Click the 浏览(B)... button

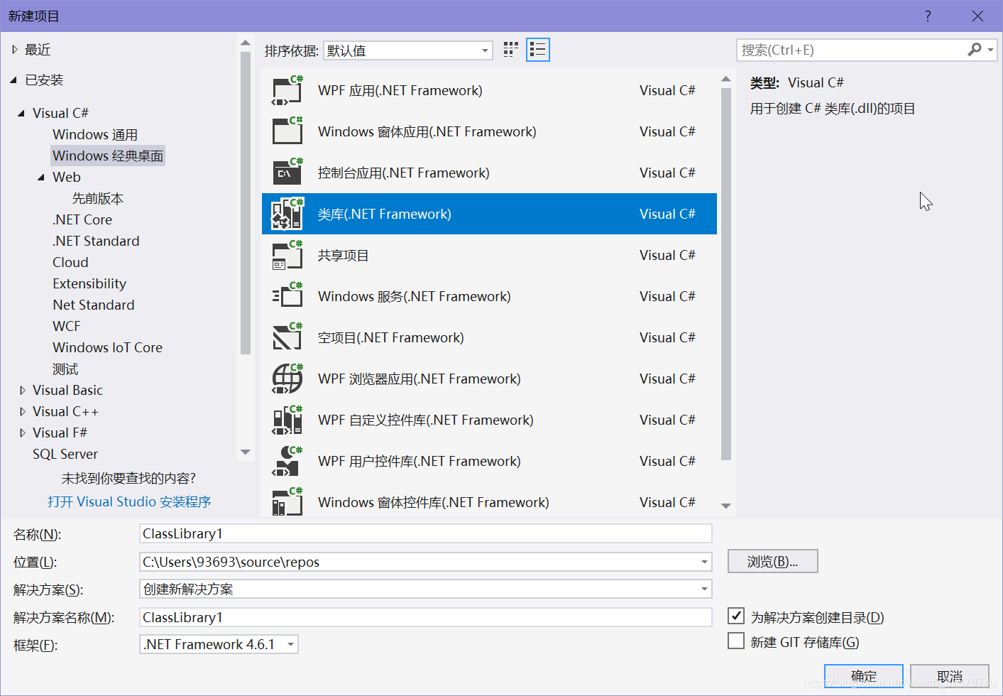[773, 561]
